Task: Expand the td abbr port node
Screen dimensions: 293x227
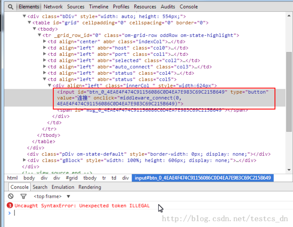Action: (x=45, y=54)
